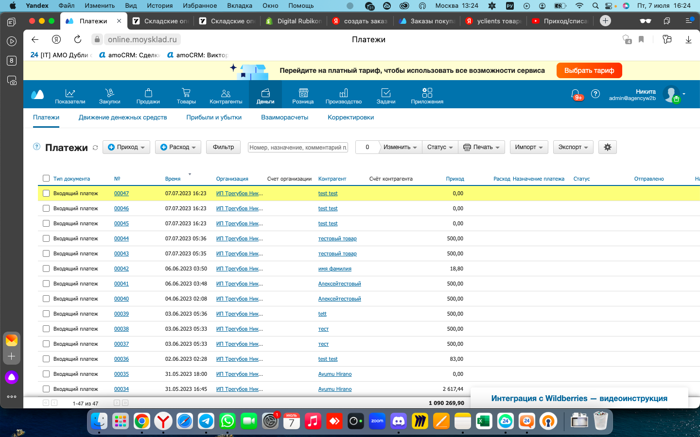Check the box for payment 00042
Viewport: 700px width, 437px height.
[46, 269]
